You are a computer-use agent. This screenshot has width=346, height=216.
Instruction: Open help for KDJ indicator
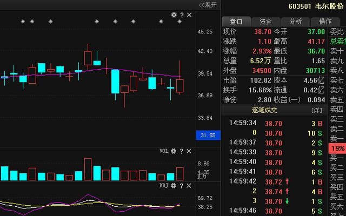click(x=182, y=186)
